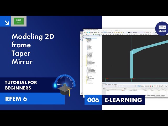Click the undo arrow in the toolbar
168x126 pixels.
point(99,32)
